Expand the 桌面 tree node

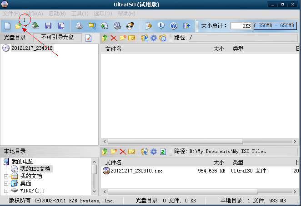click(6, 183)
